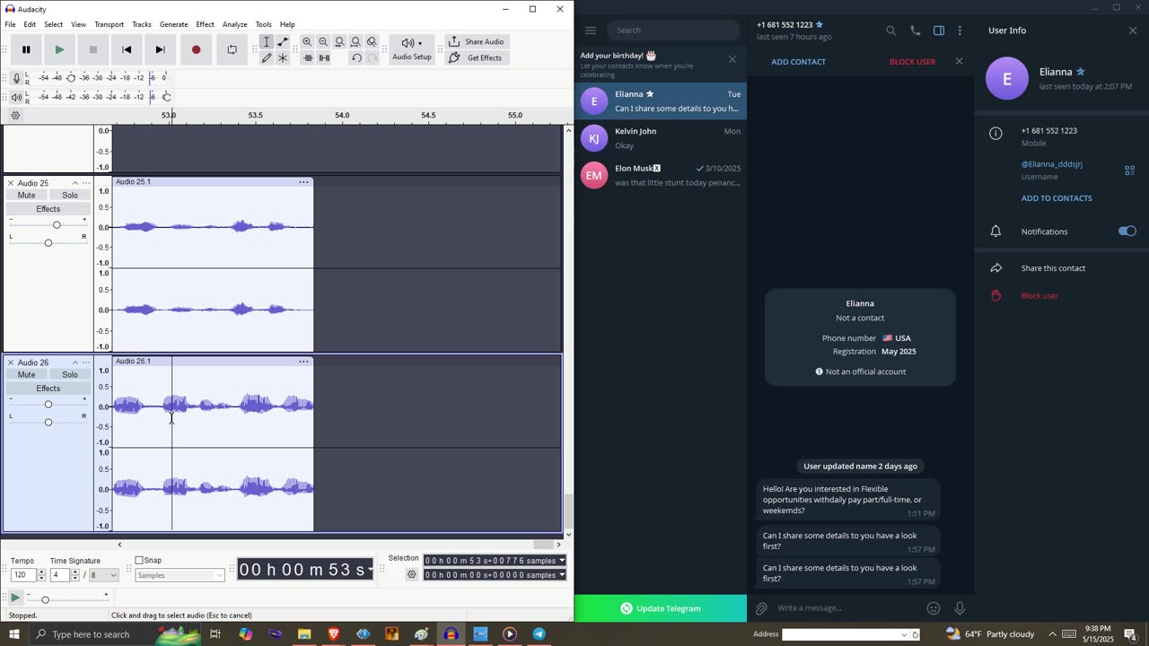Click the Skip to End button
Viewport: 1149px width, 646px height.
160,49
